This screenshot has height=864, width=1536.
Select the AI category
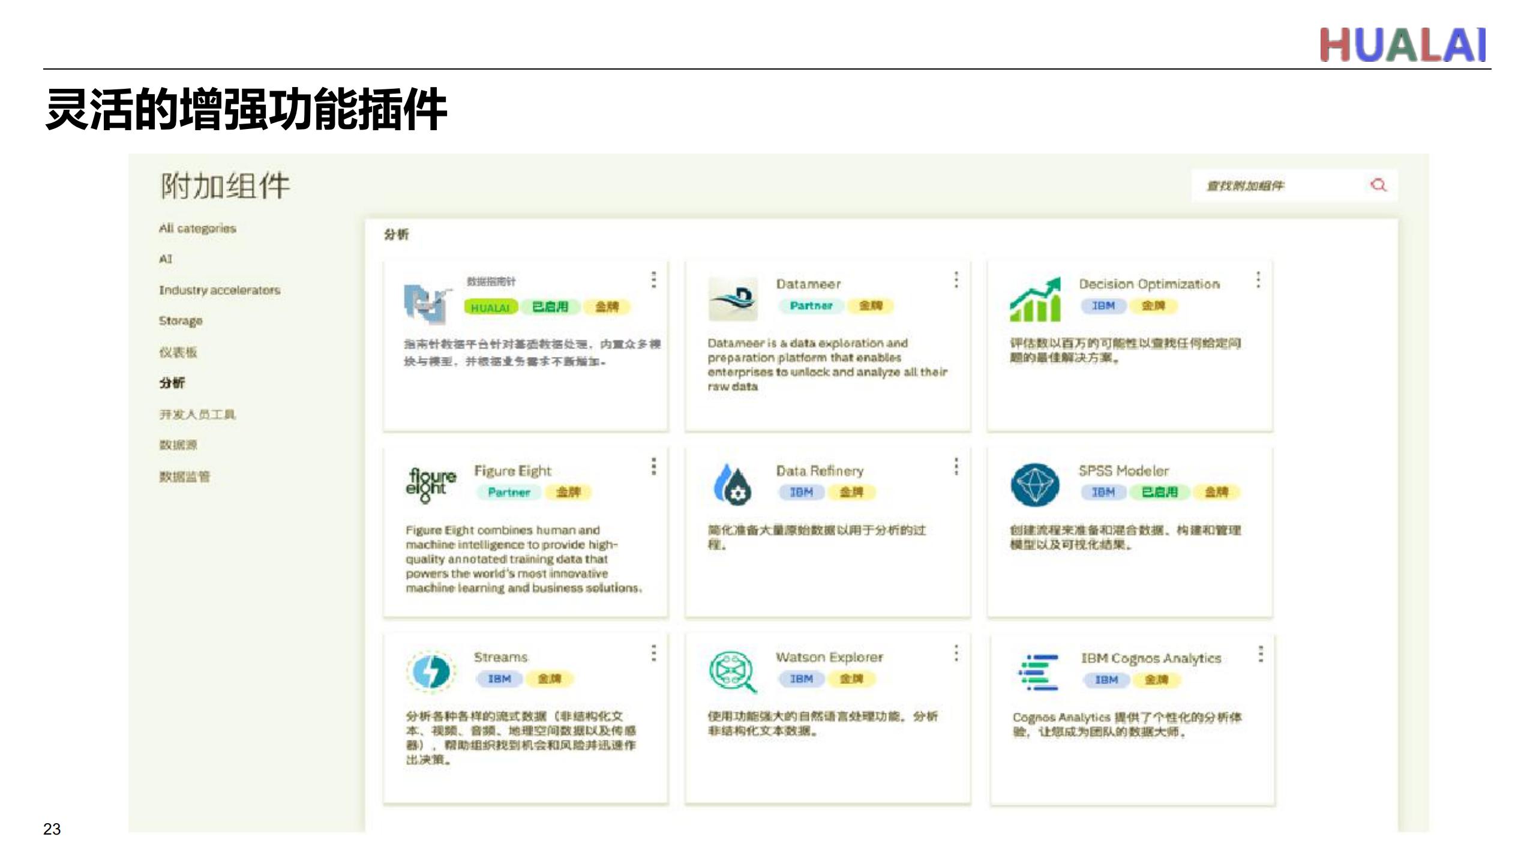(x=166, y=259)
